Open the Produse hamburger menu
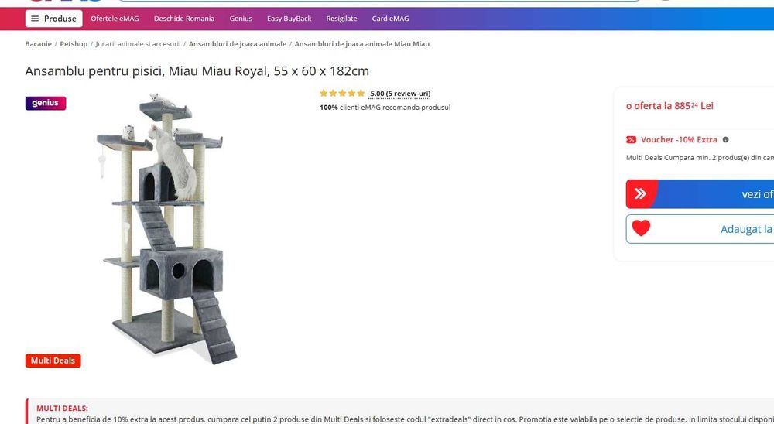The image size is (774, 424). (x=54, y=19)
